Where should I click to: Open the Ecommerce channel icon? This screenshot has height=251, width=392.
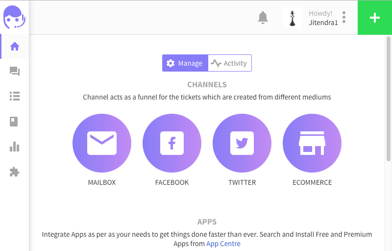click(x=312, y=143)
